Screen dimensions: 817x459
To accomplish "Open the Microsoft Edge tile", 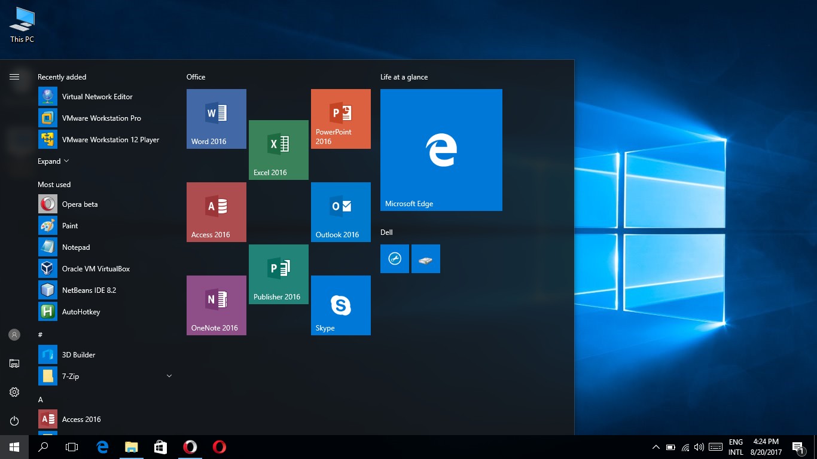I will click(441, 149).
